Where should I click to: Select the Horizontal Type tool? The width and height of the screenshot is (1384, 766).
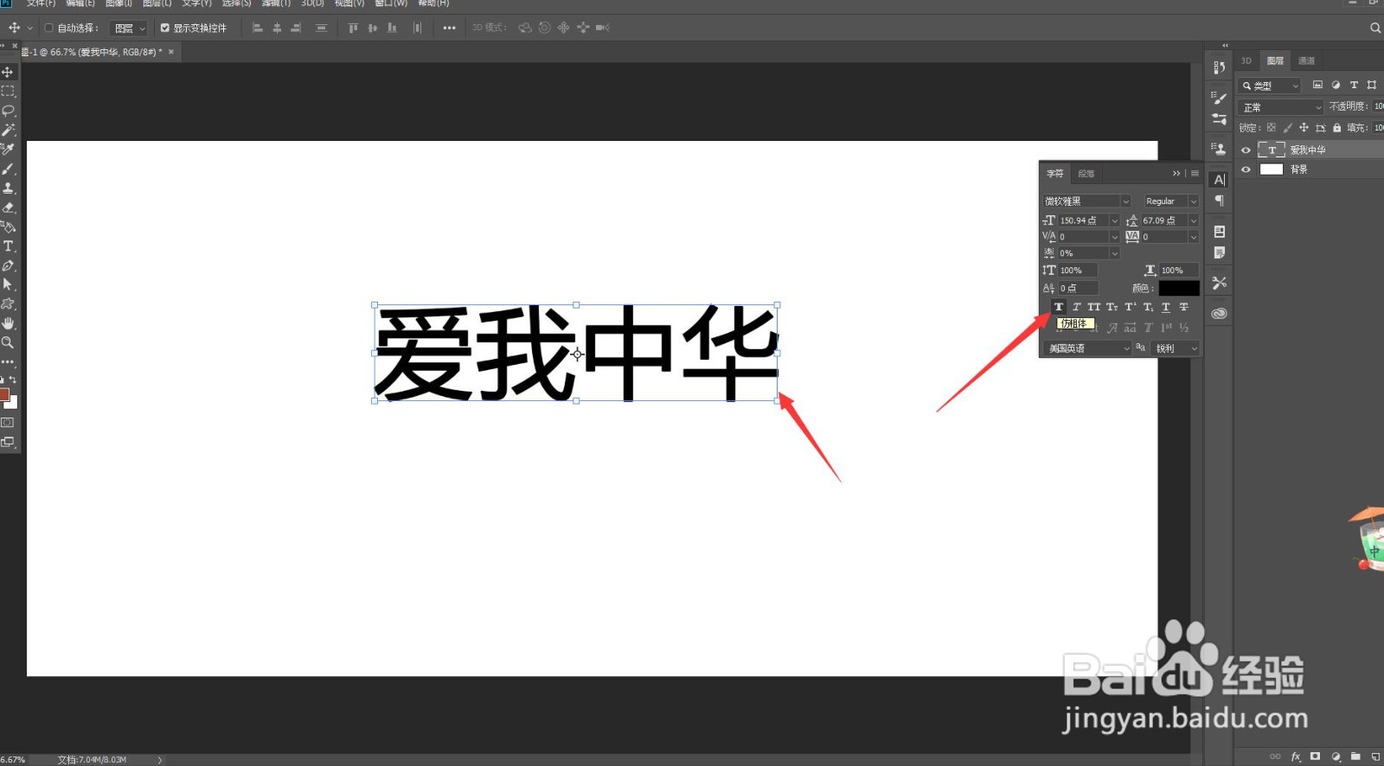tap(8, 246)
